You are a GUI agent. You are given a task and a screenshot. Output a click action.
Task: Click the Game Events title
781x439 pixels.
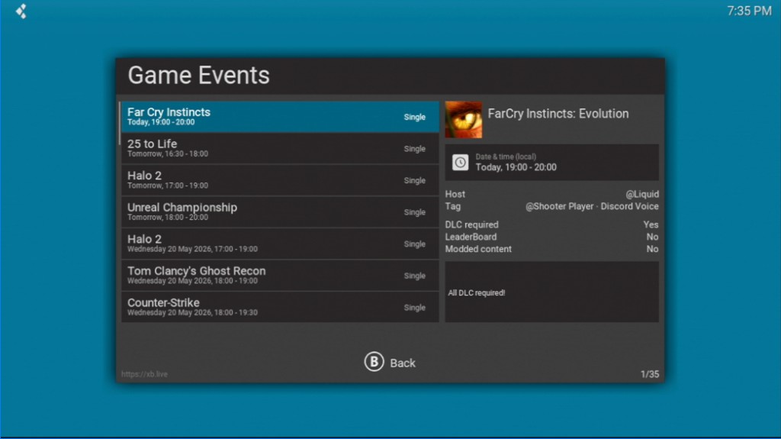199,76
